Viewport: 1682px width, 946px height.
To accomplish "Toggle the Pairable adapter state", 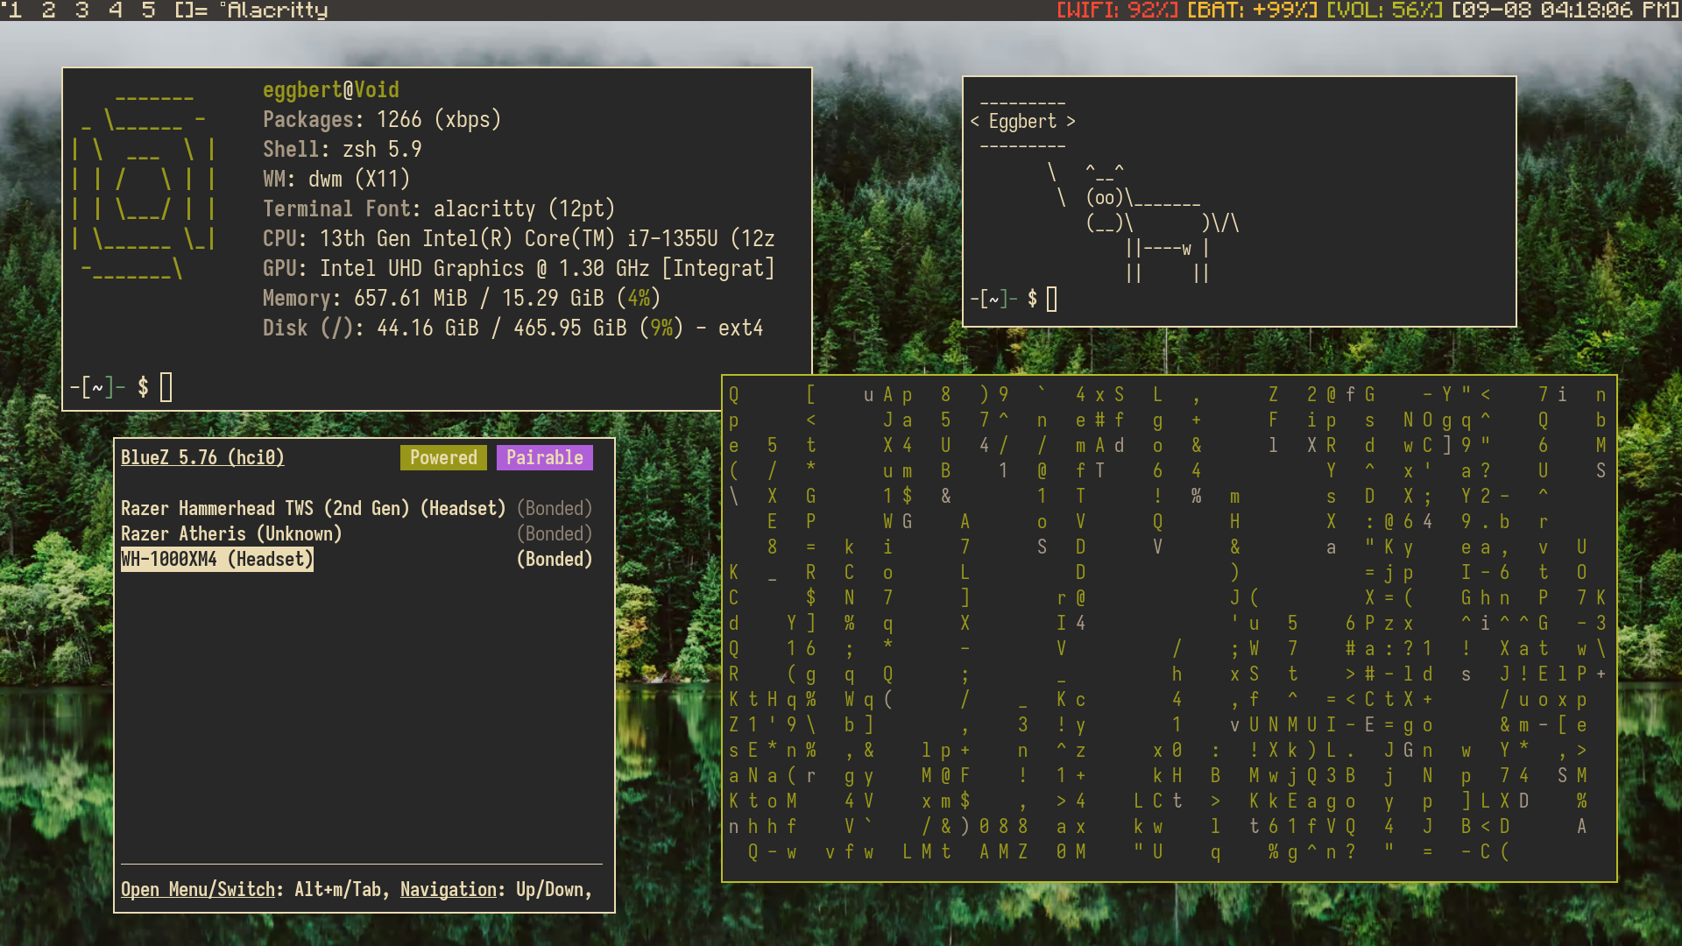I will tap(544, 457).
